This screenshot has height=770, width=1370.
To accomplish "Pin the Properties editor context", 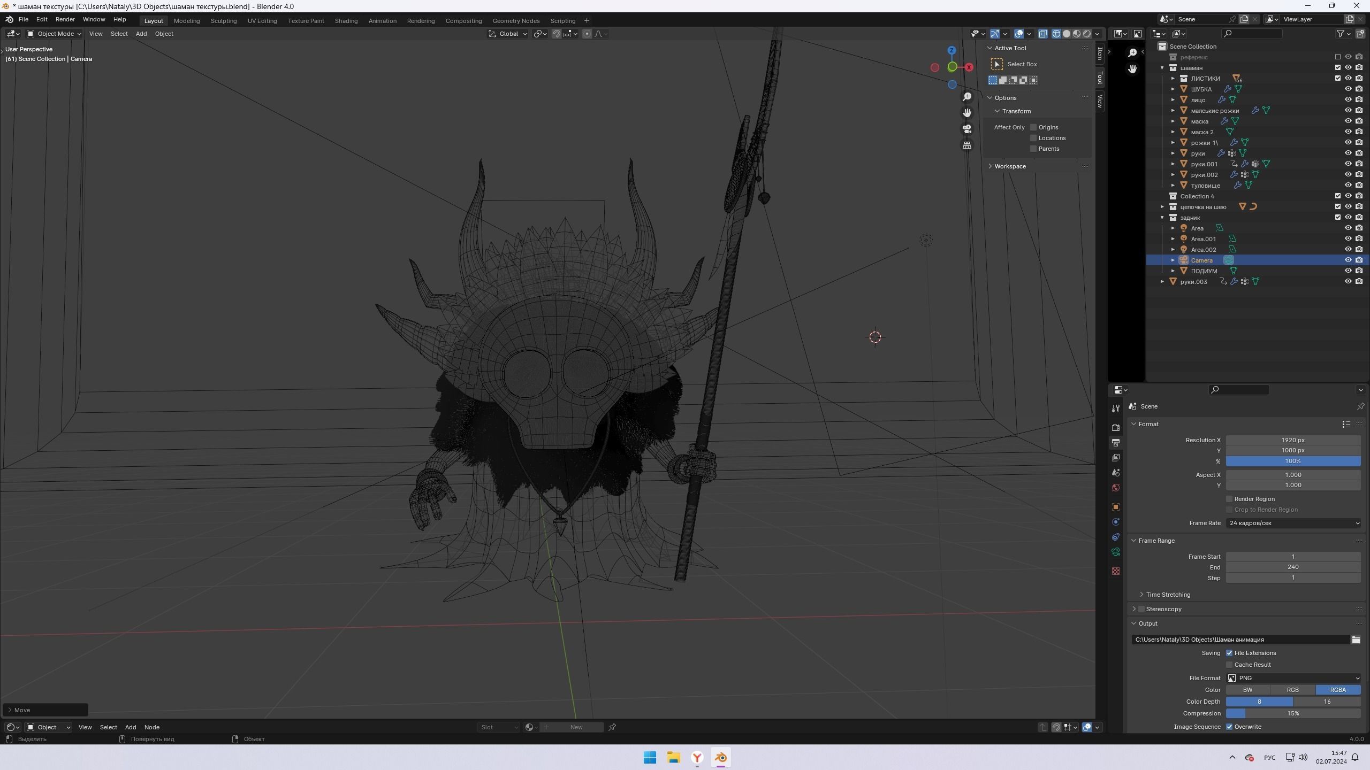I will click(1361, 406).
